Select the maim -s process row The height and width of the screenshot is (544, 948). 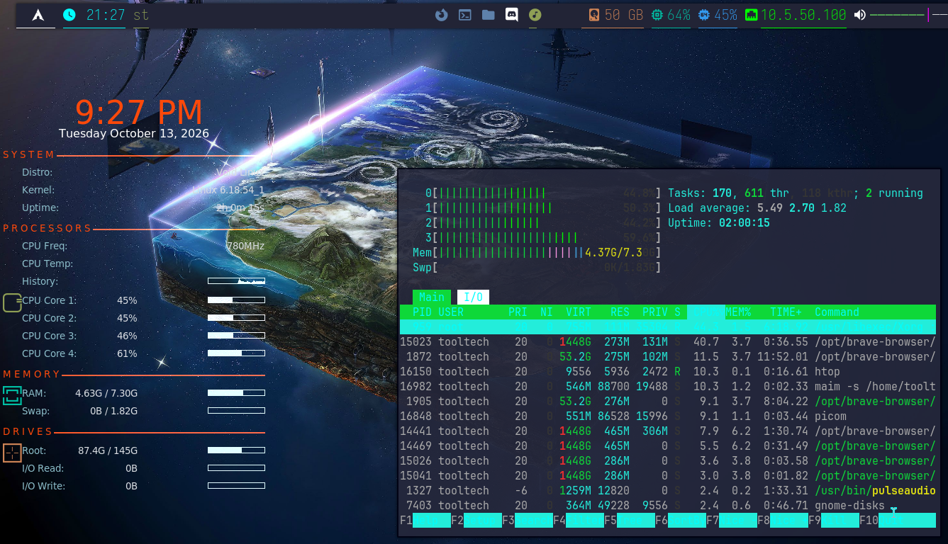[668, 386]
